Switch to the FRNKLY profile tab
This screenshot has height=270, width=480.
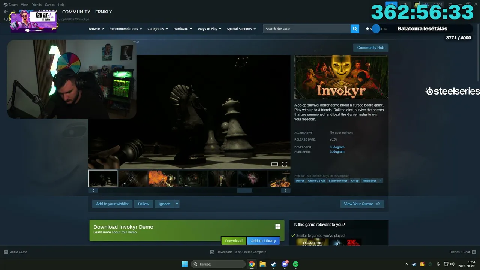coord(103,12)
